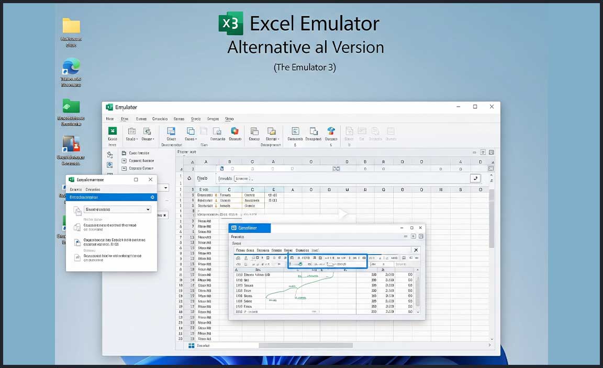Close the inner toolbar panel with X
603x368 pixels.
point(416,250)
